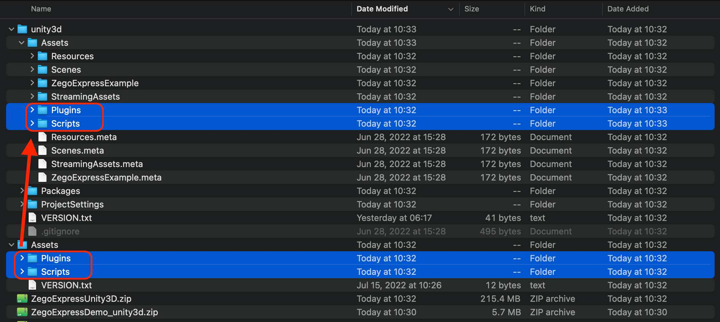The height and width of the screenshot is (322, 720).
Task: Expand the ZegoExpressExample folder
Action: click(32, 83)
